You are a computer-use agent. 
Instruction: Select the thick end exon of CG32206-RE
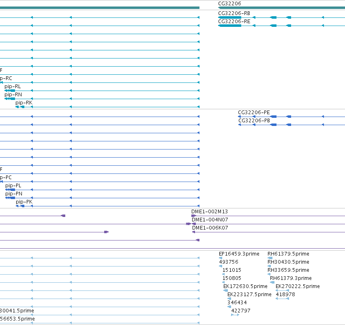click(229, 26)
